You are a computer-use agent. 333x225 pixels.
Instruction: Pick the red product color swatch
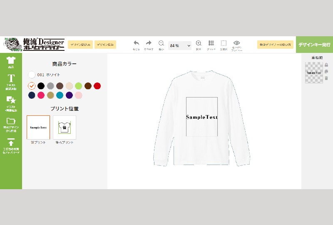click(x=97, y=86)
